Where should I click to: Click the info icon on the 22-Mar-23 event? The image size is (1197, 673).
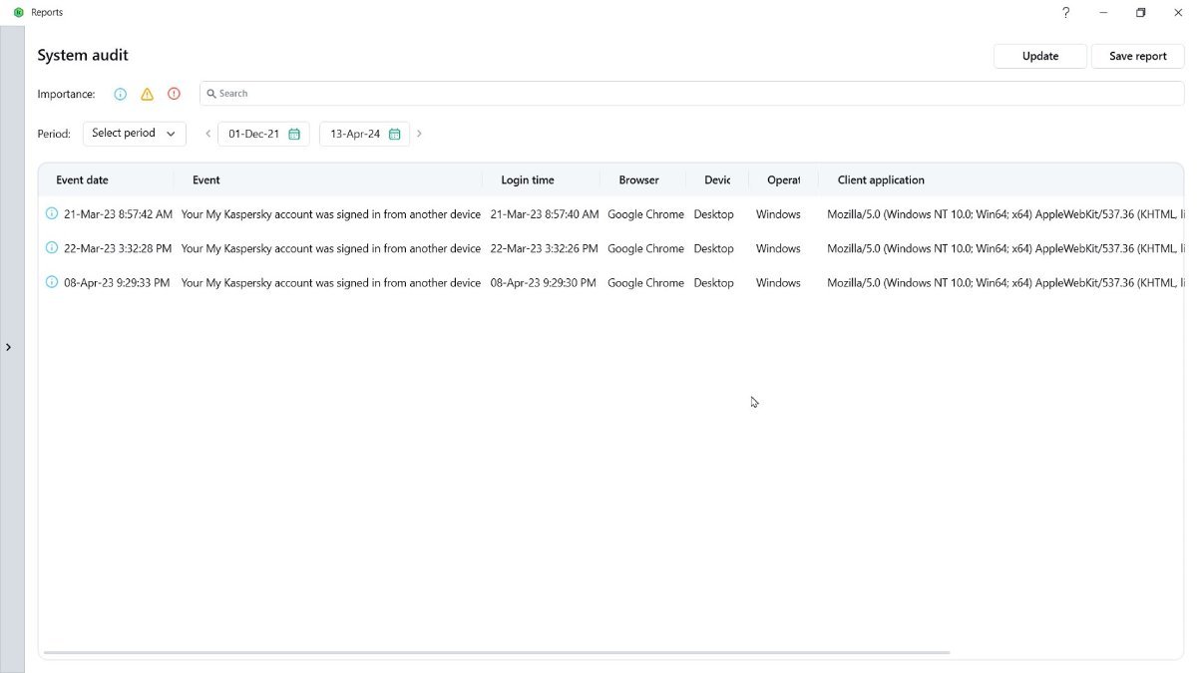click(x=52, y=248)
